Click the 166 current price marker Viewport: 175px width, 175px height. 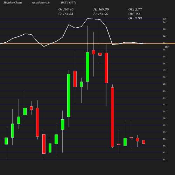click(x=167, y=47)
